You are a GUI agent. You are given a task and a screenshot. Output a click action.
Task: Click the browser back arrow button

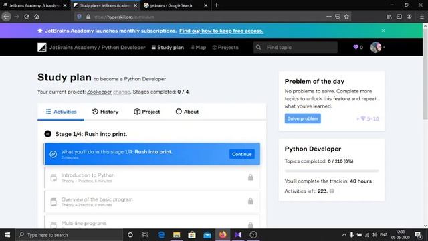6,17
